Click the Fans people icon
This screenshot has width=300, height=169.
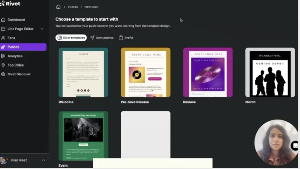(3, 38)
